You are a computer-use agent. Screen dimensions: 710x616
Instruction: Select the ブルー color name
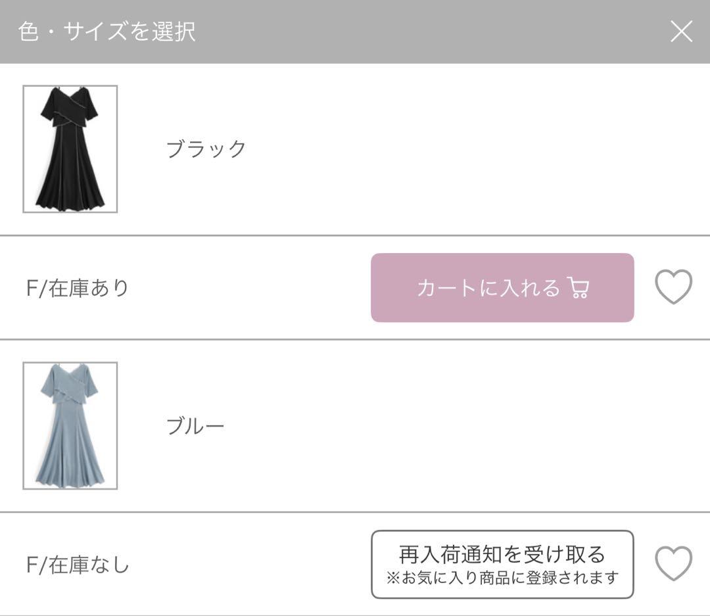195,426
